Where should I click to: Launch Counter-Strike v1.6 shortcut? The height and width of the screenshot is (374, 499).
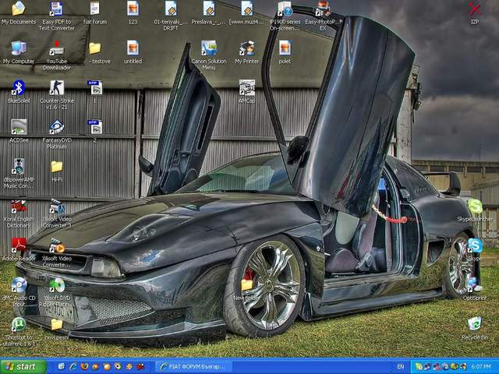56,88
